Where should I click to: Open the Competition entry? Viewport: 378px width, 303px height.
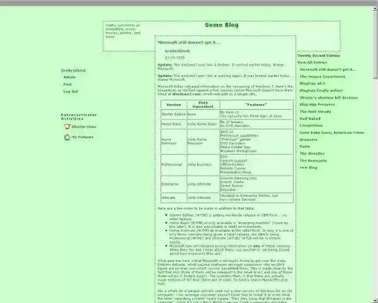[311, 126]
